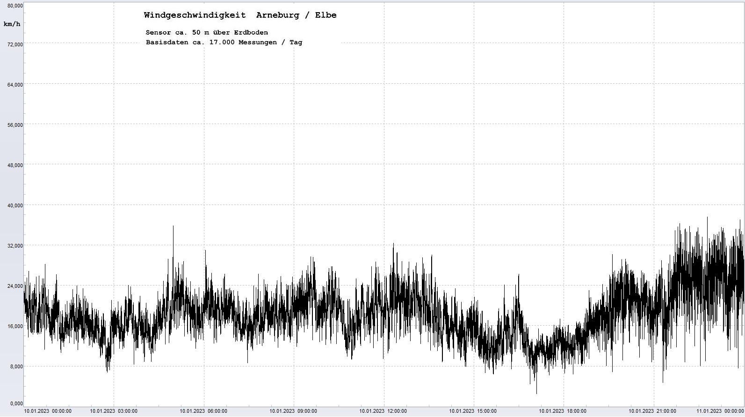Click the 0,000 y-axis label
Screen dimensions: 745x417
pos(16,403)
